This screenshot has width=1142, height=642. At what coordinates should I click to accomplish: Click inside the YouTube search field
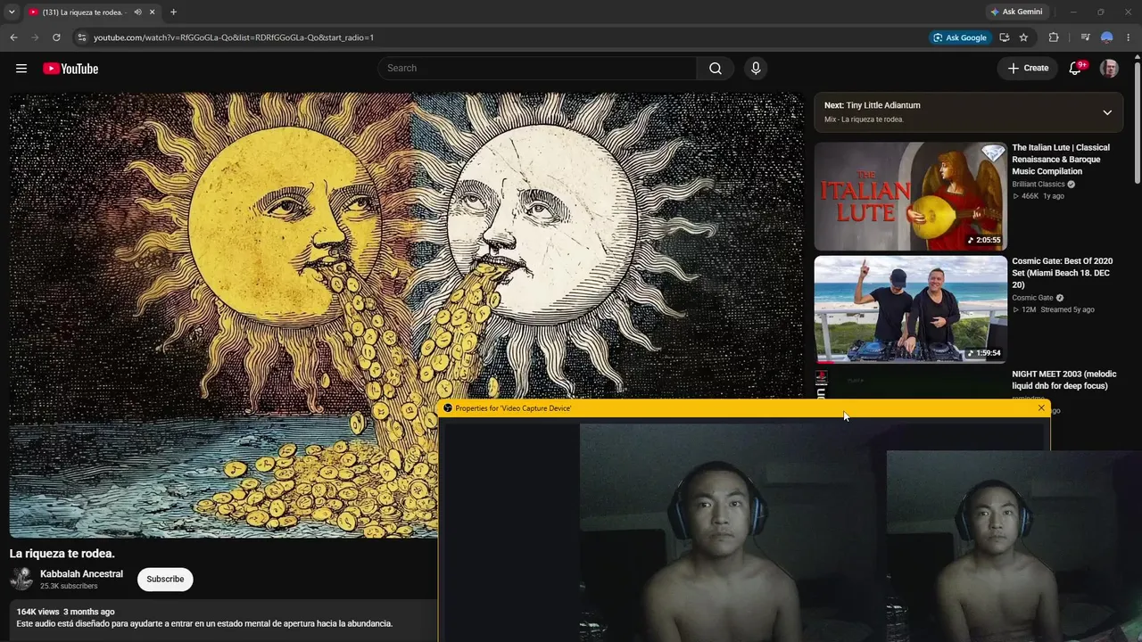pyautogui.click(x=537, y=69)
